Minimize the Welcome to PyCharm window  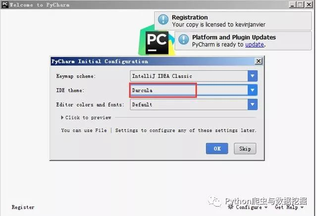pos(292,4)
